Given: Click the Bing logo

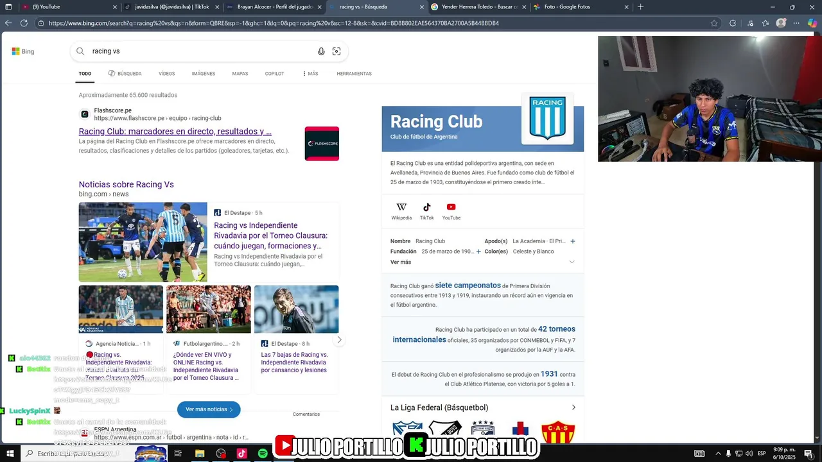Looking at the screenshot, I should 23,51.
